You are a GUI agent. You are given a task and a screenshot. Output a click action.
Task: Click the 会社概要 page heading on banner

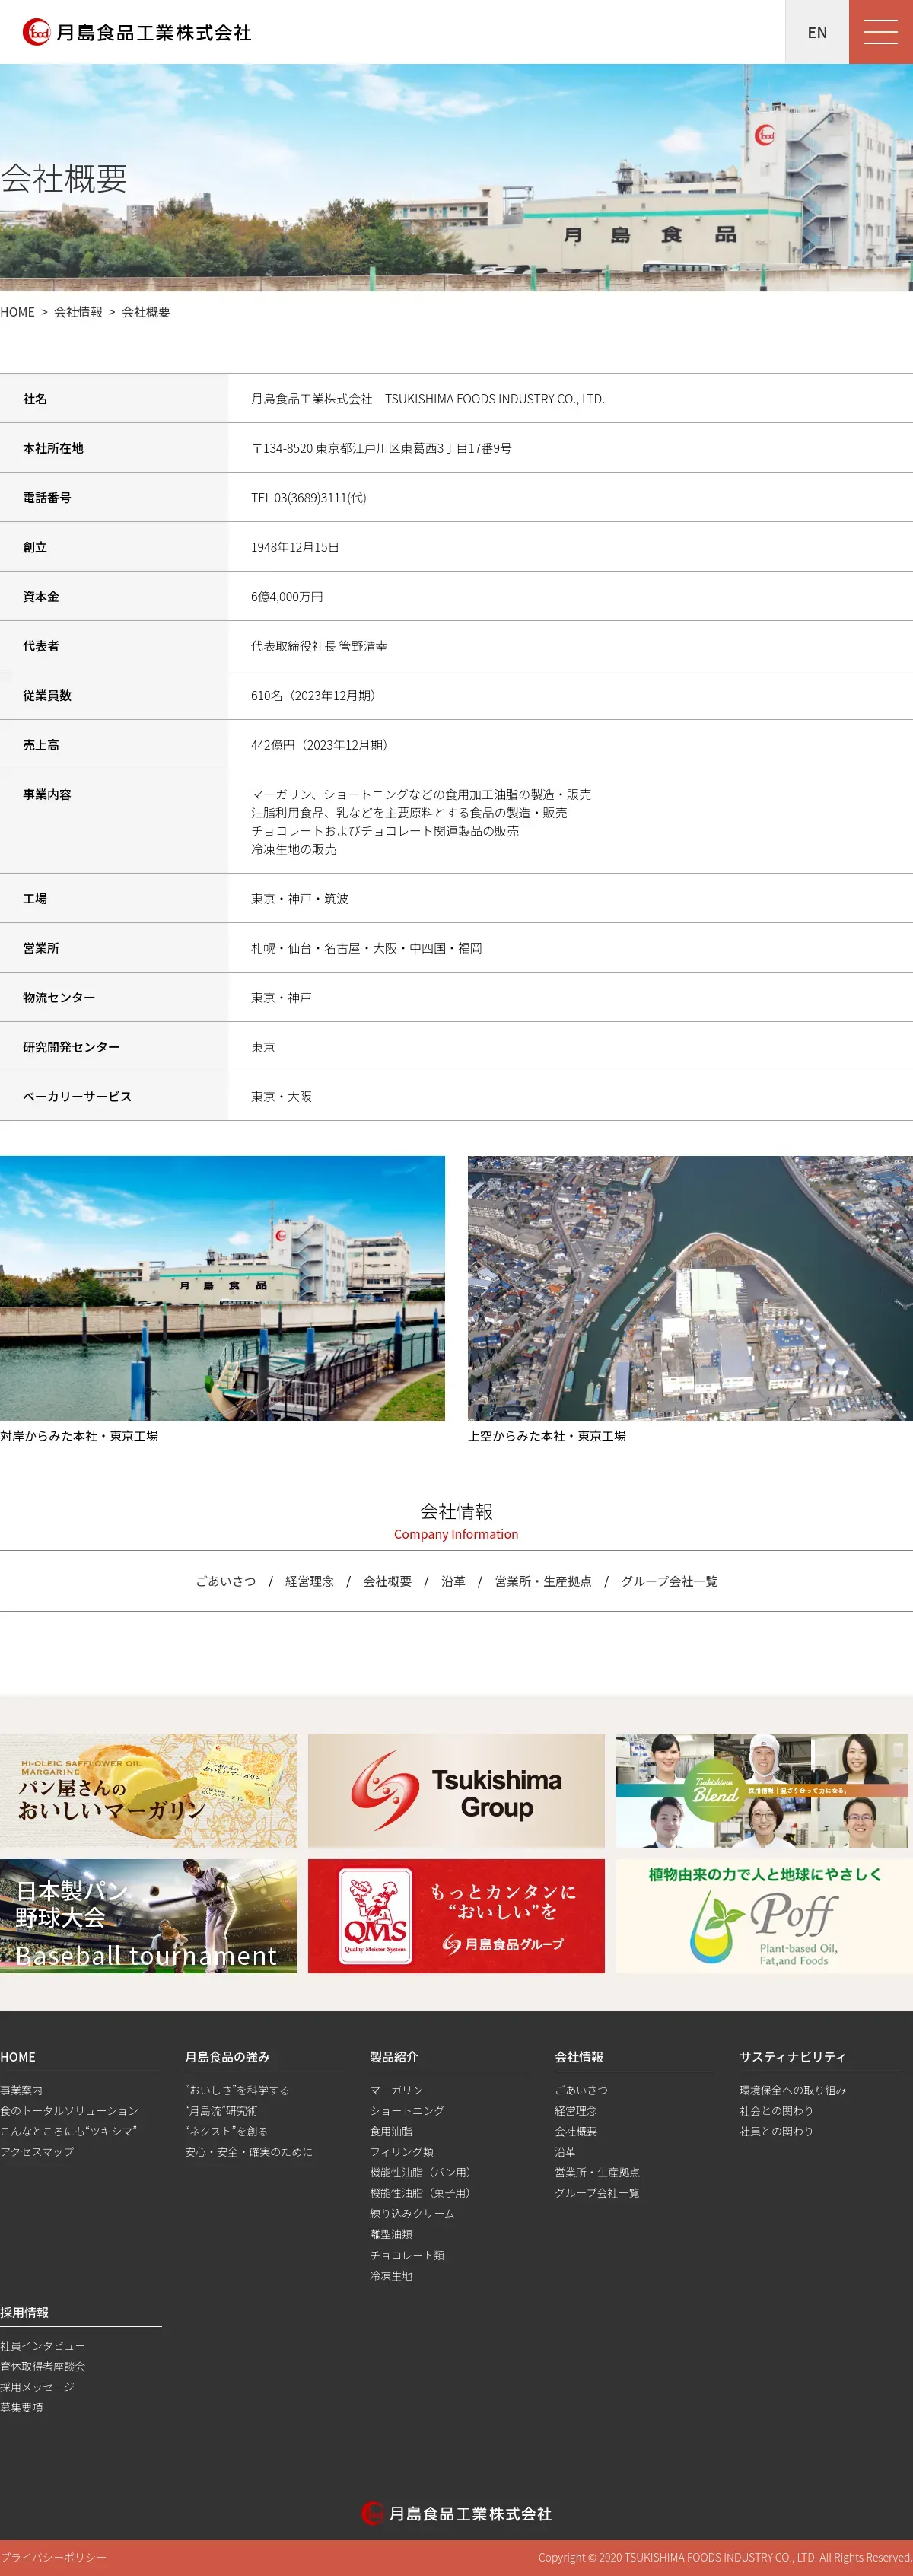pos(64,178)
